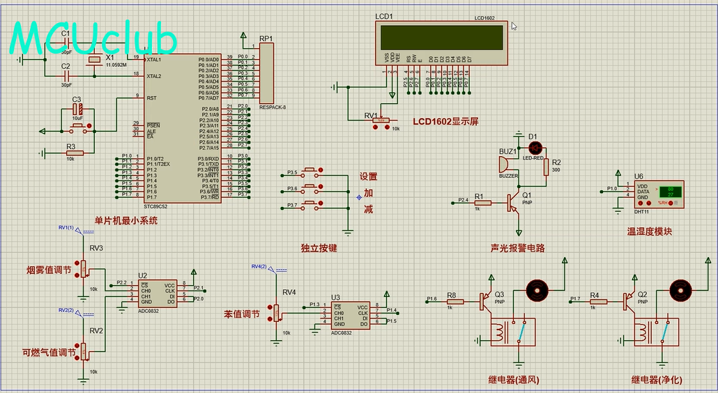718x393 pixels.
Task: Adjust the RV4 benzene value potentiometer
Action: [277, 312]
